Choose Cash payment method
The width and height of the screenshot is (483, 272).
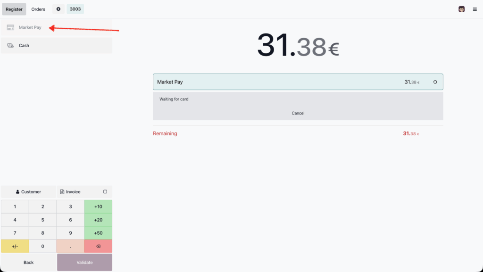[57, 46]
